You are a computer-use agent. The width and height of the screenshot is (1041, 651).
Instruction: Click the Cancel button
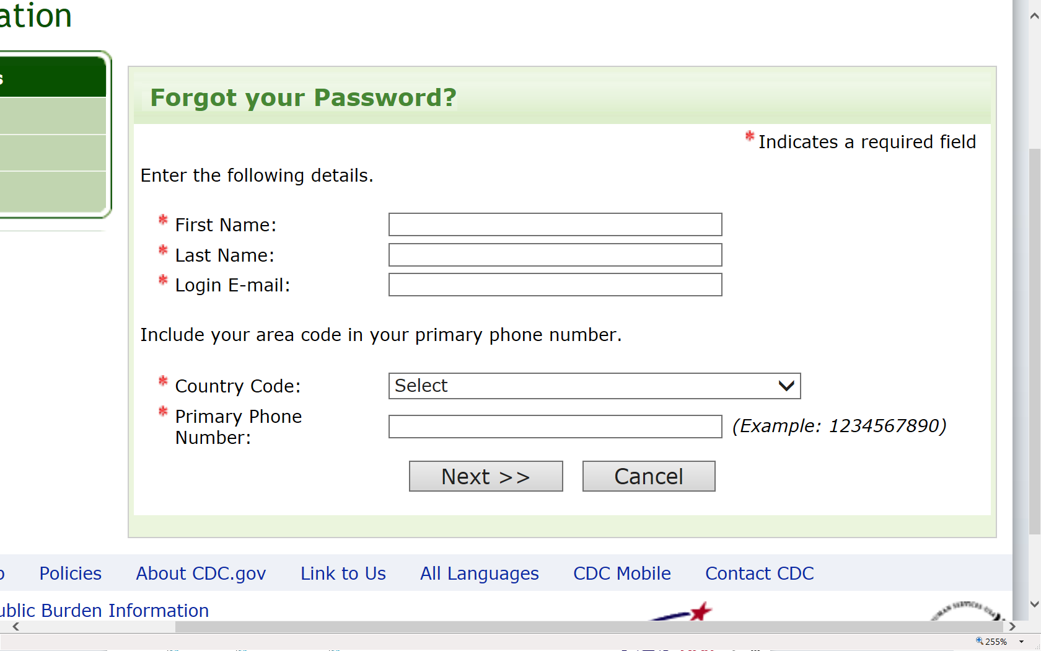pos(648,476)
